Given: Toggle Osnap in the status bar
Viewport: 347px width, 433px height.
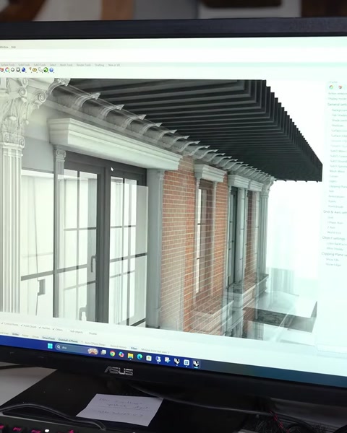Looking at the screenshot, I should click(35, 336).
